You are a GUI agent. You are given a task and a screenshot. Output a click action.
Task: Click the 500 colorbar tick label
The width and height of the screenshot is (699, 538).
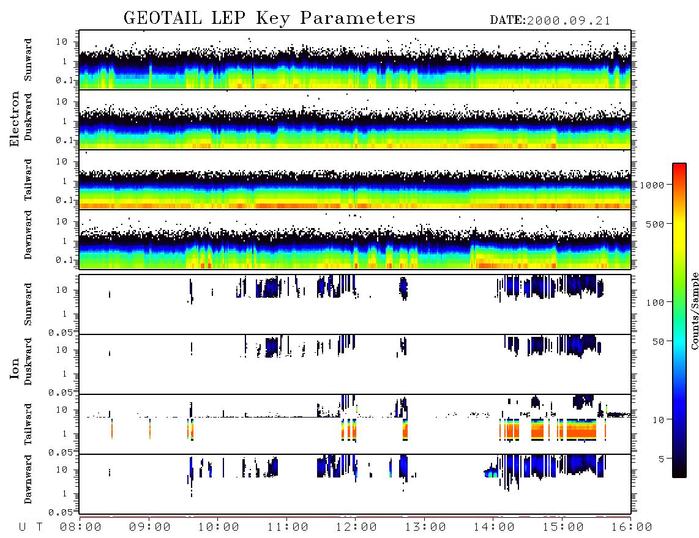click(655, 224)
